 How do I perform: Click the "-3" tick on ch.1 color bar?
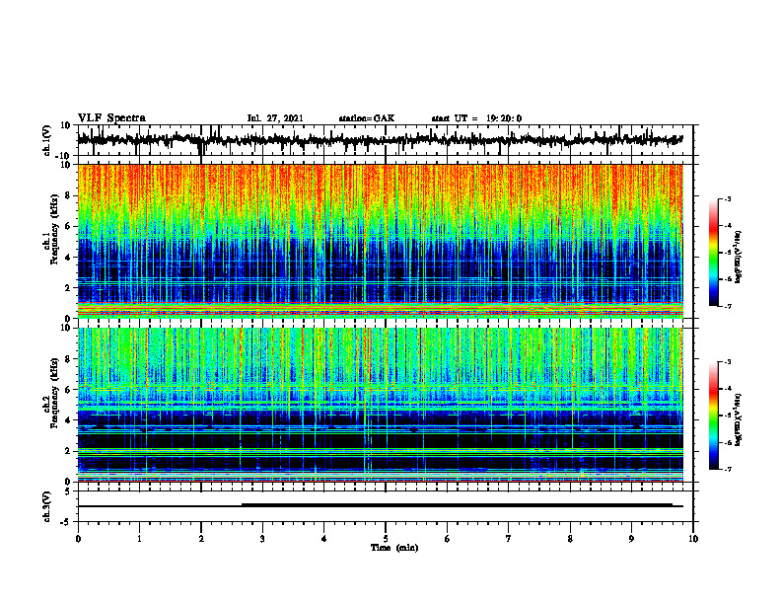point(727,198)
